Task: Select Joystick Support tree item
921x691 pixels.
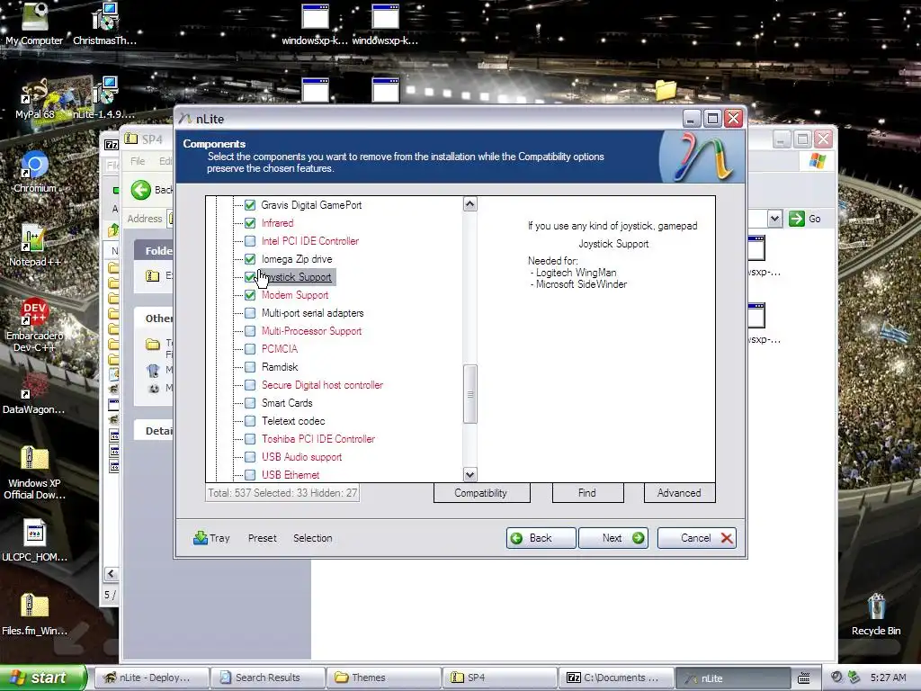Action: click(x=297, y=277)
